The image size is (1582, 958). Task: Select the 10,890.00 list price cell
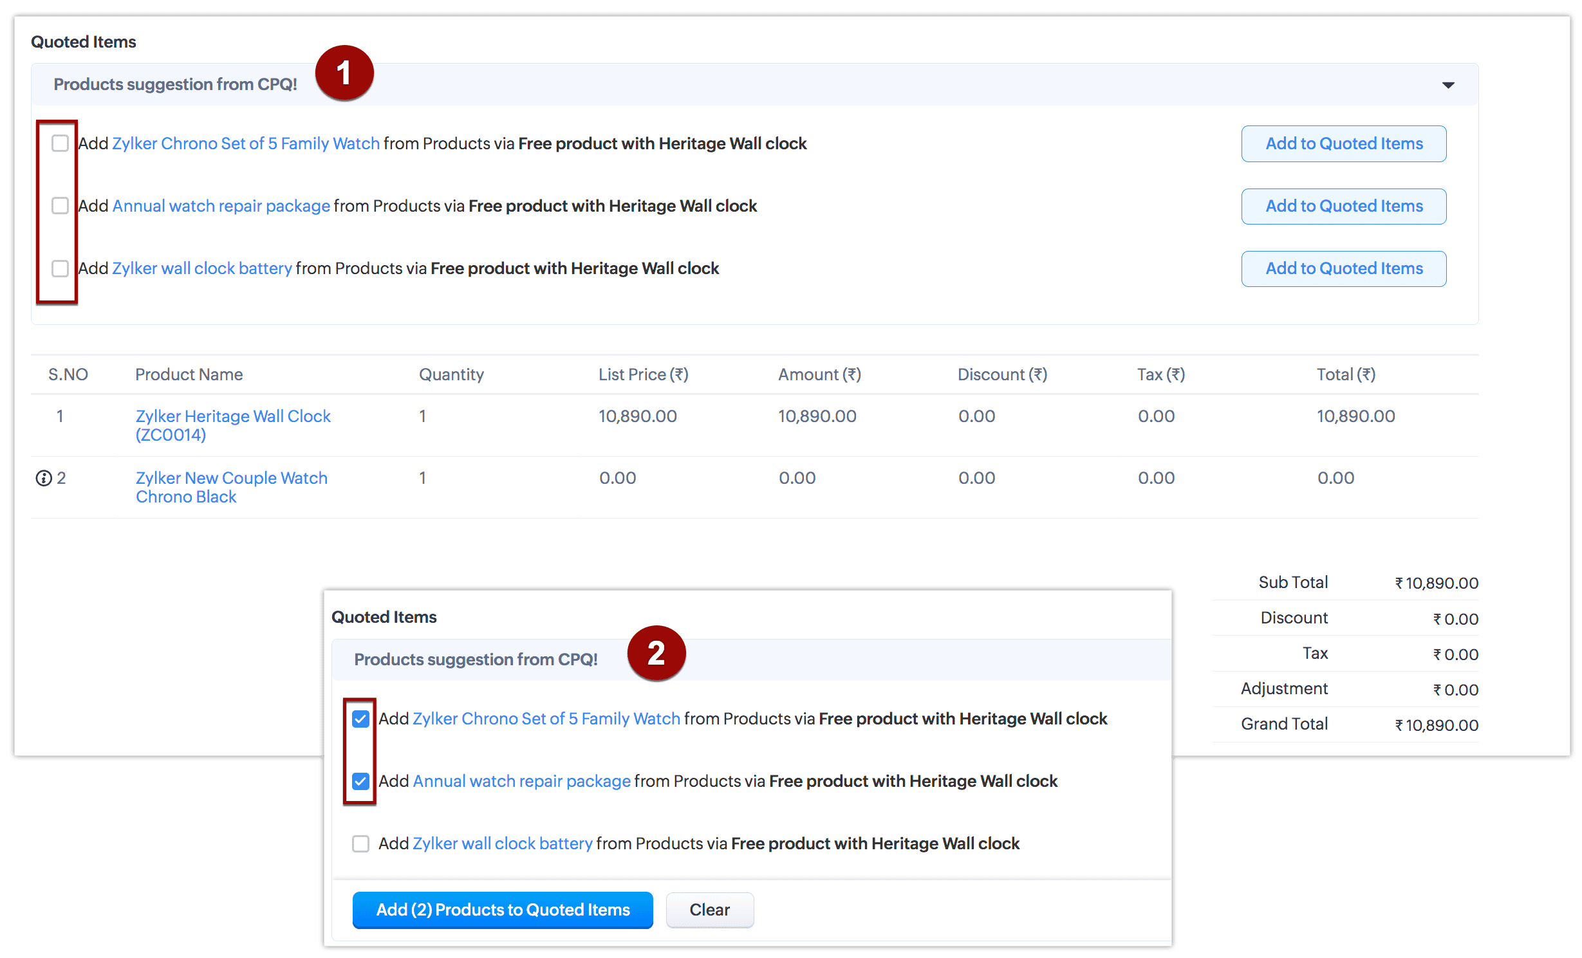(x=638, y=416)
